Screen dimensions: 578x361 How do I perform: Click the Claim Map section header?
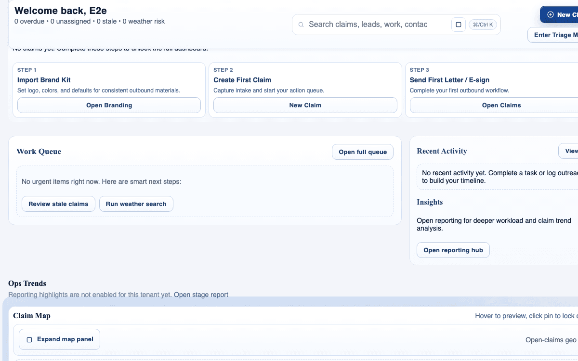(x=32, y=316)
